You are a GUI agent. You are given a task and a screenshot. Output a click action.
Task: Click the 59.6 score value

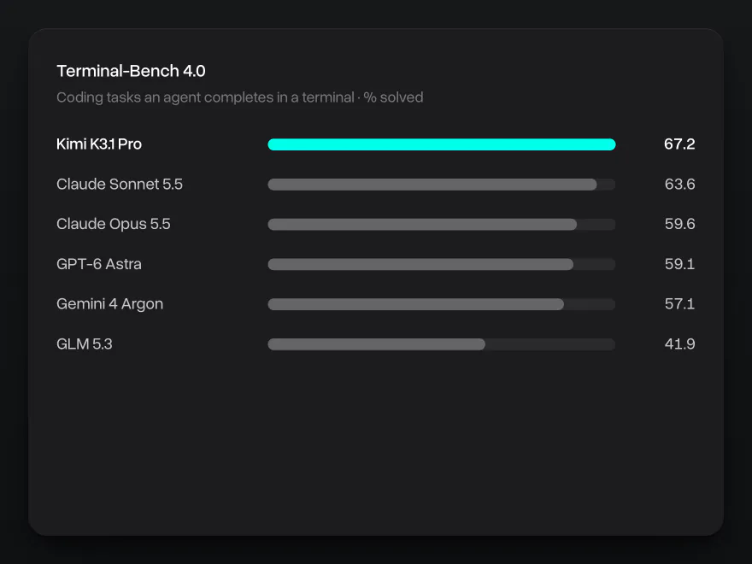679,224
